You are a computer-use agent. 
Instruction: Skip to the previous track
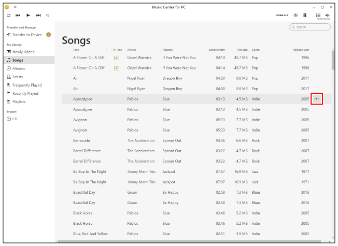click(18, 16)
